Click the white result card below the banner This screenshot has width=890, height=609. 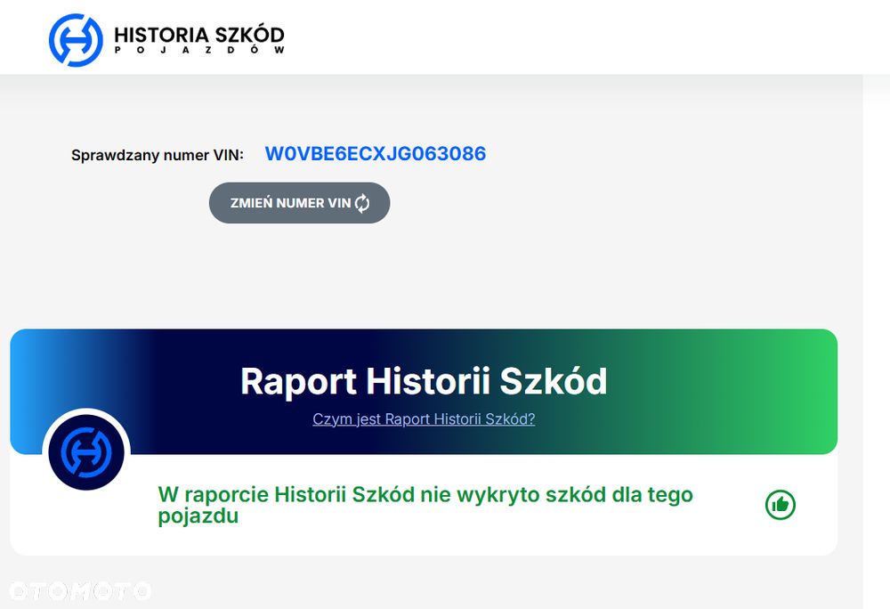click(424, 505)
